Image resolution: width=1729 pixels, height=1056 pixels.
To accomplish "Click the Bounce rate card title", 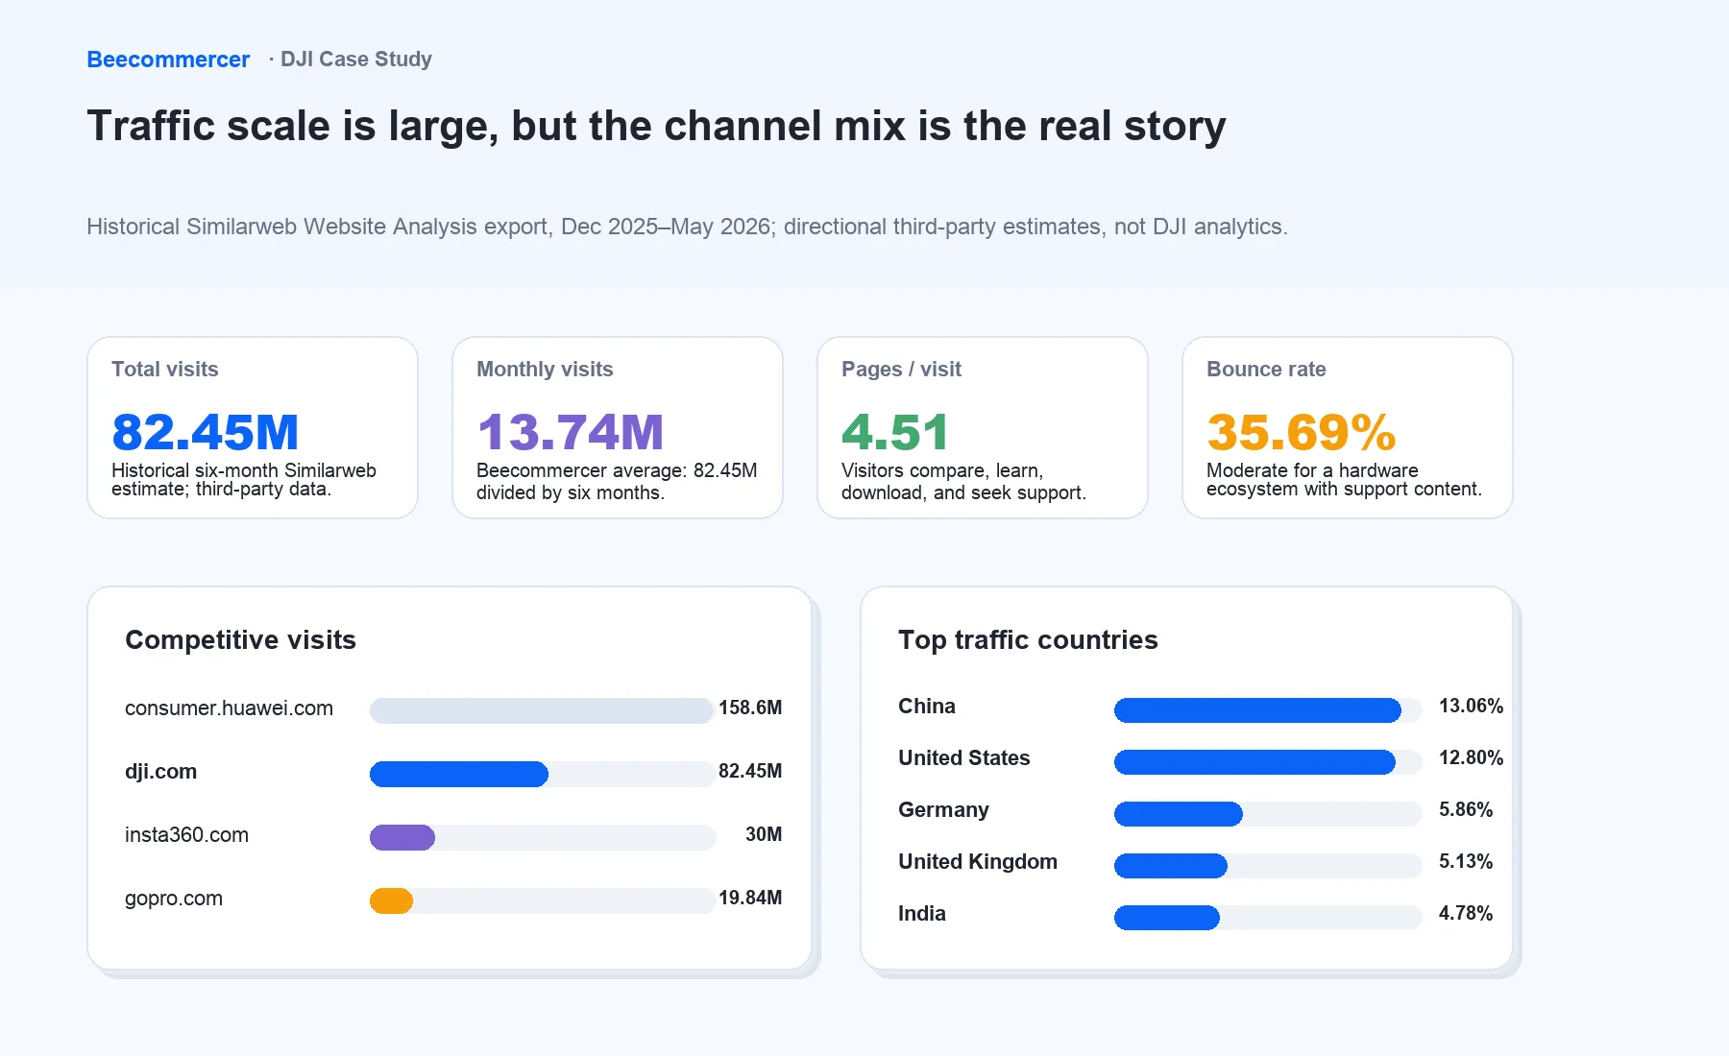I will [1266, 369].
